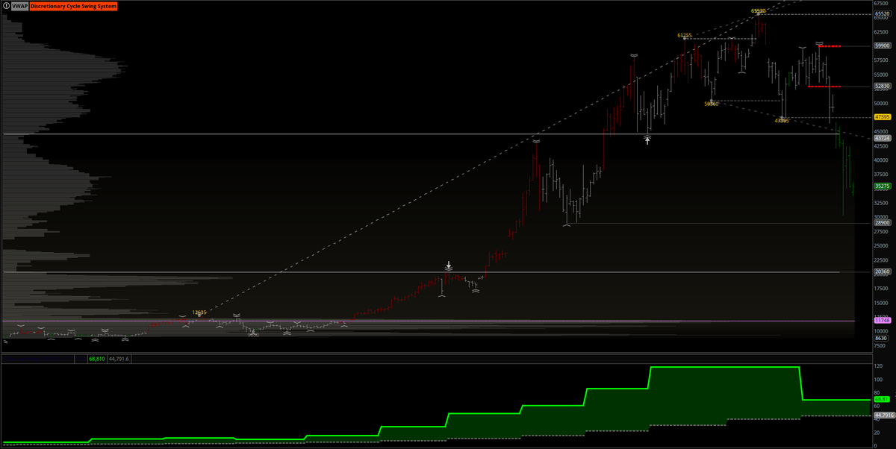Viewport: 896px width, 449px height.
Task: Click the 44,791.6 value in lower panel header
Action: coord(119,359)
